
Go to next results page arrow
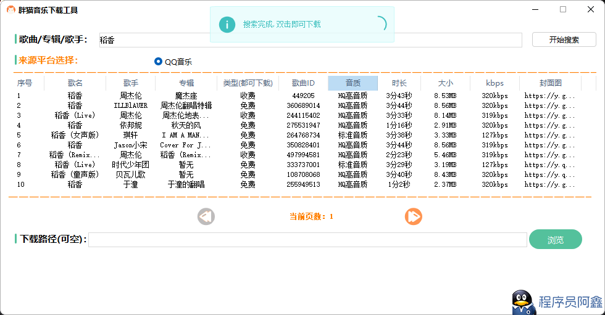point(413,216)
